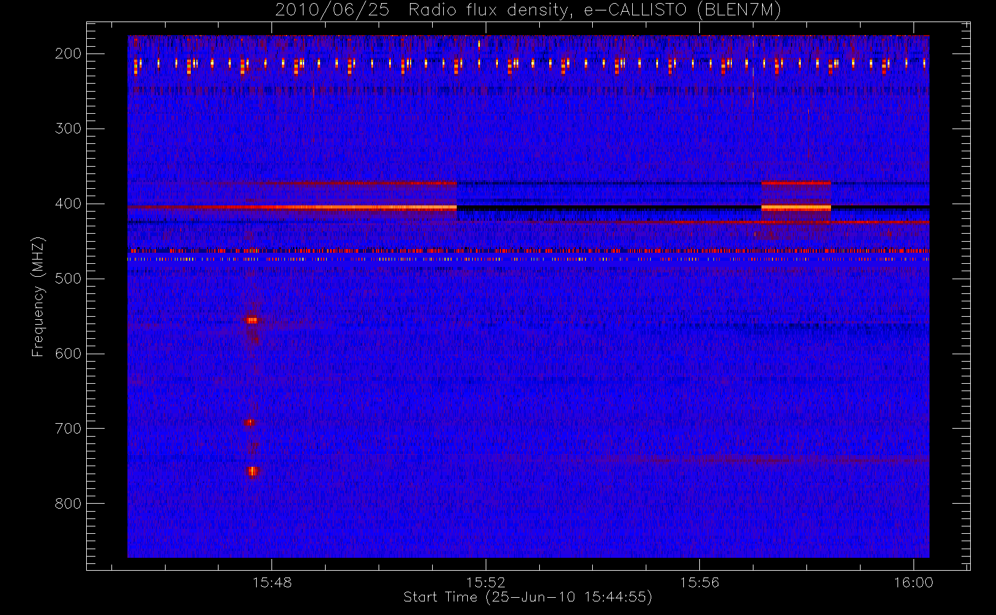This screenshot has height=615, width=996.
Task: Select the 300 frequency axis label
Action: tap(68, 129)
